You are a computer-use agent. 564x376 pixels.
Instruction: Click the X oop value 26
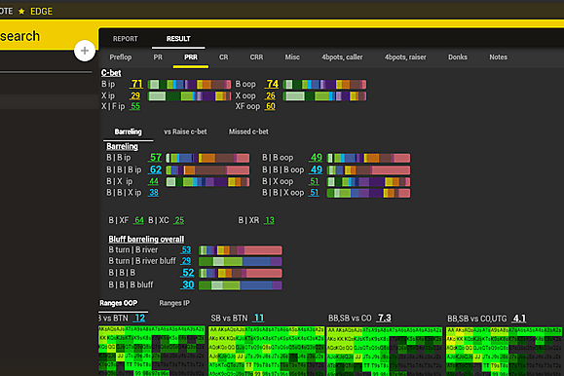point(271,95)
